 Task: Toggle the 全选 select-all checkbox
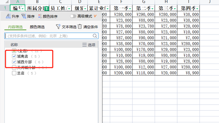(14, 51)
